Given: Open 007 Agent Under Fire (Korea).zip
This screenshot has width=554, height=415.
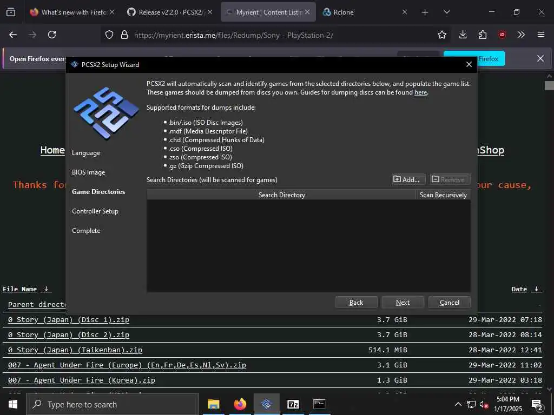Looking at the screenshot, I should 81,380.
